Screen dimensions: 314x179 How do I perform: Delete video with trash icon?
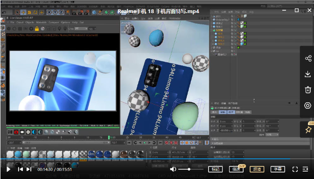(308, 90)
